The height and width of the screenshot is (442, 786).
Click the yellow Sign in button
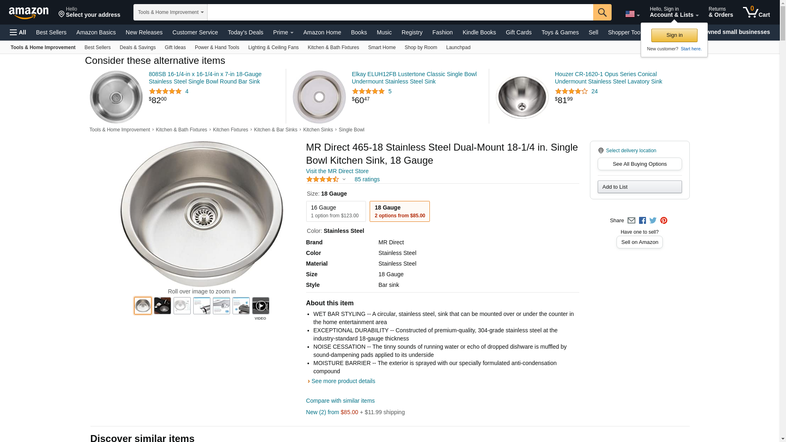click(x=674, y=35)
